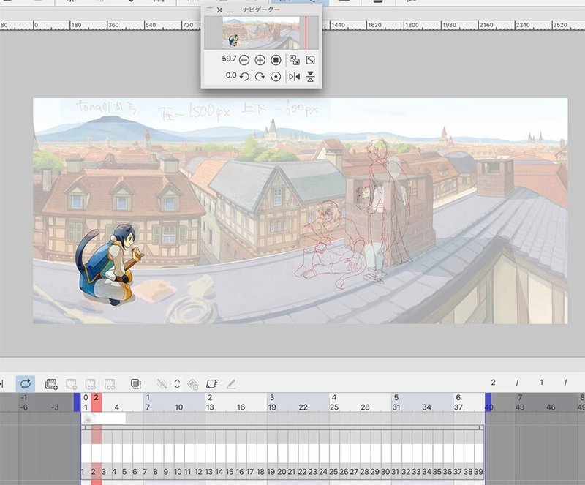Click the squatting cat-tailed character on the canvas
Viewport: 585px width, 485px height.
[x=109, y=264]
